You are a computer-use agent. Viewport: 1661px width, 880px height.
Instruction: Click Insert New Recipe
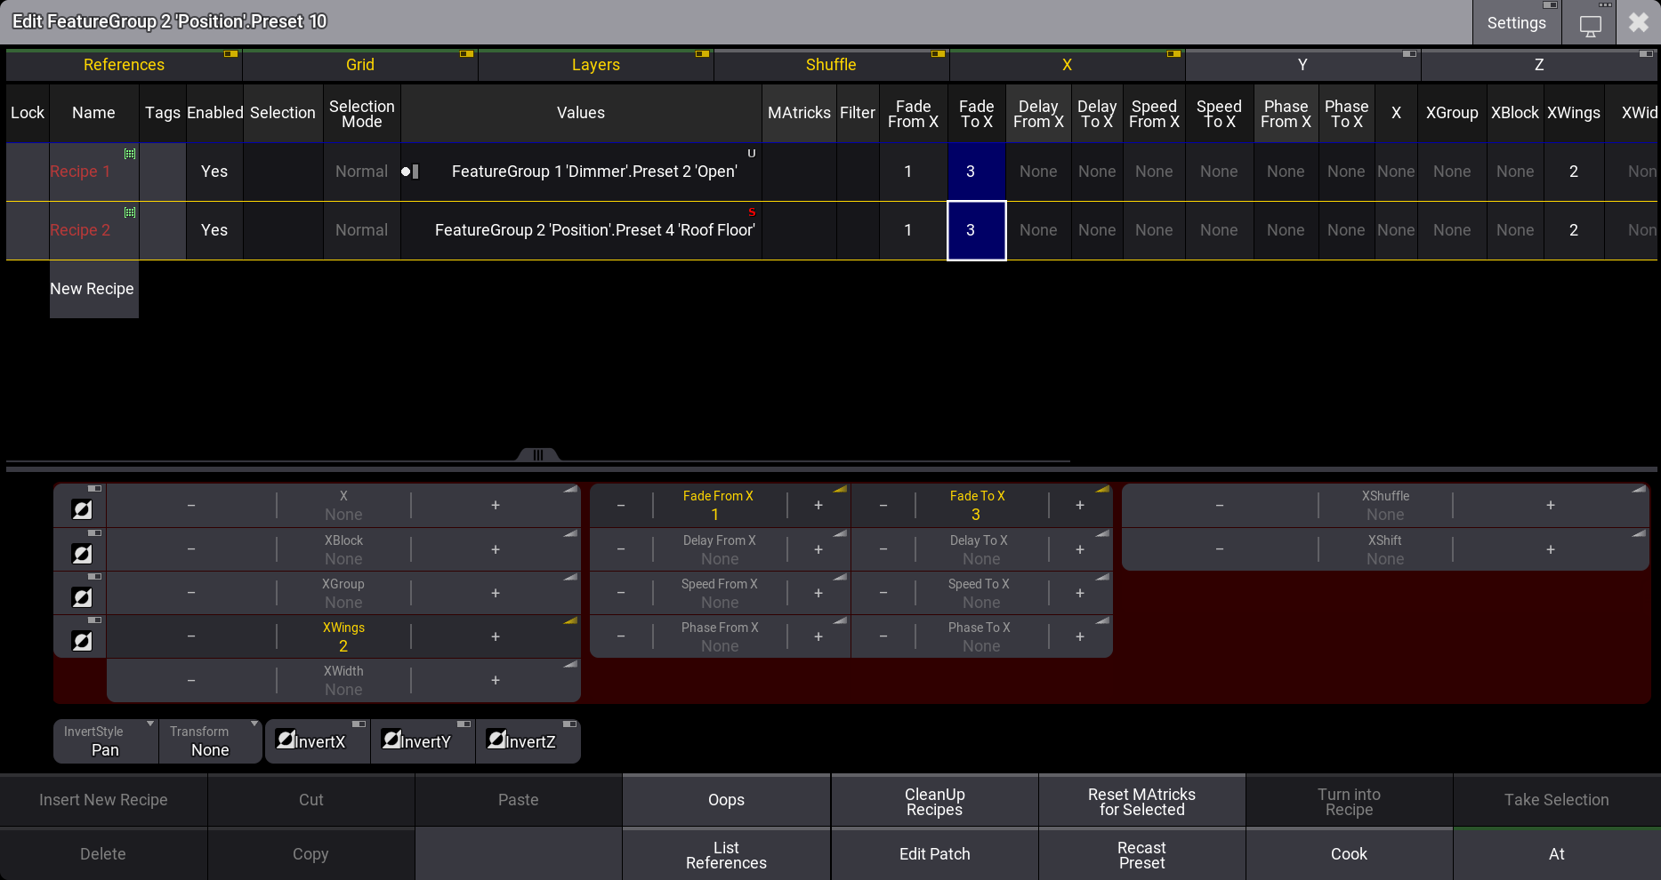[103, 799]
